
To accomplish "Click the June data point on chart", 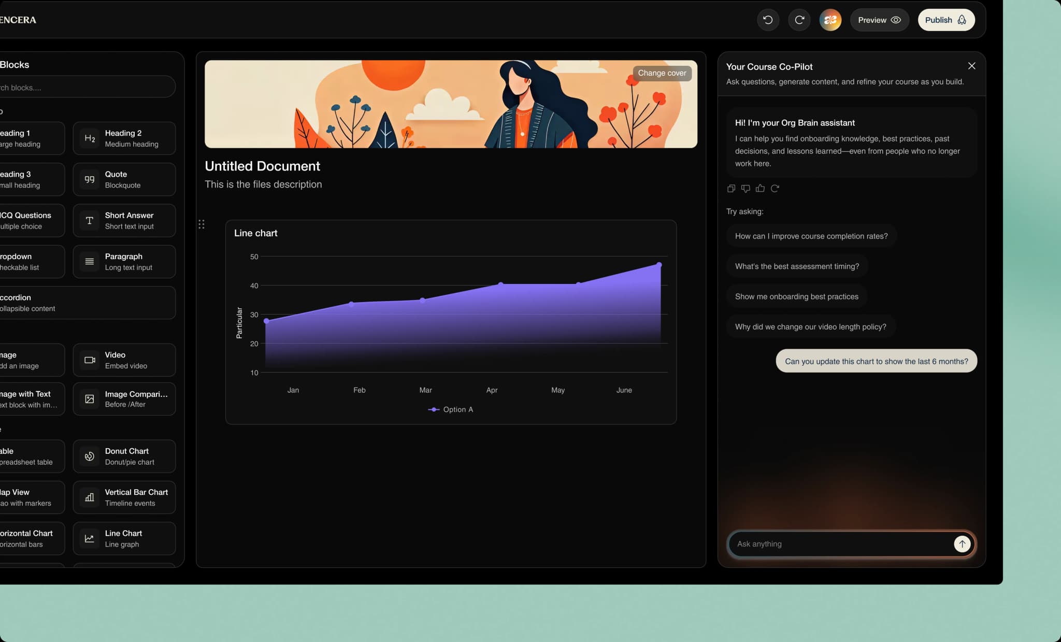I will 659,265.
